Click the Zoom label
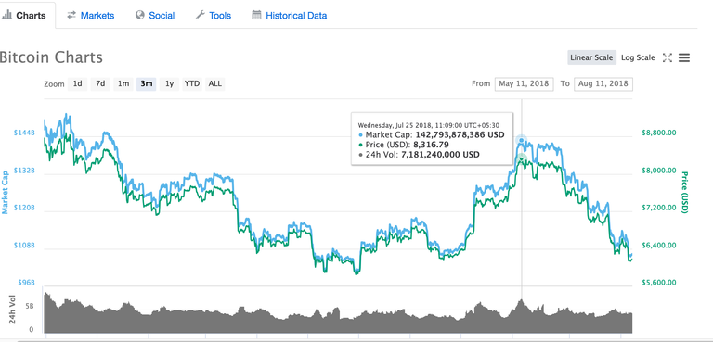Screen dimensions: 713x342 tap(54, 84)
